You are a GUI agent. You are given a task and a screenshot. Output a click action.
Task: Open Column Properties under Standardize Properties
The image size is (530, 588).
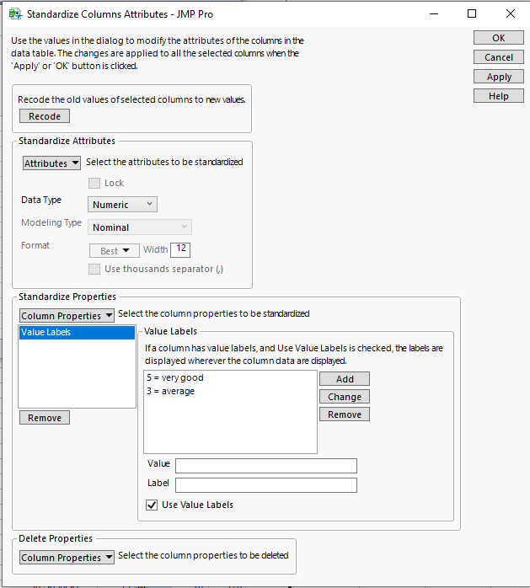click(x=67, y=316)
